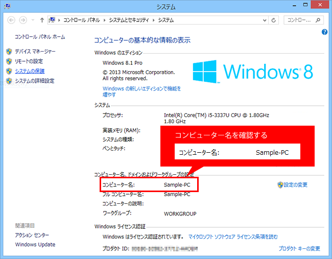Screen dimensions: 332x259
Task: Click the コンピューターの基本的な情報の表示 heading
Action: point(143,40)
